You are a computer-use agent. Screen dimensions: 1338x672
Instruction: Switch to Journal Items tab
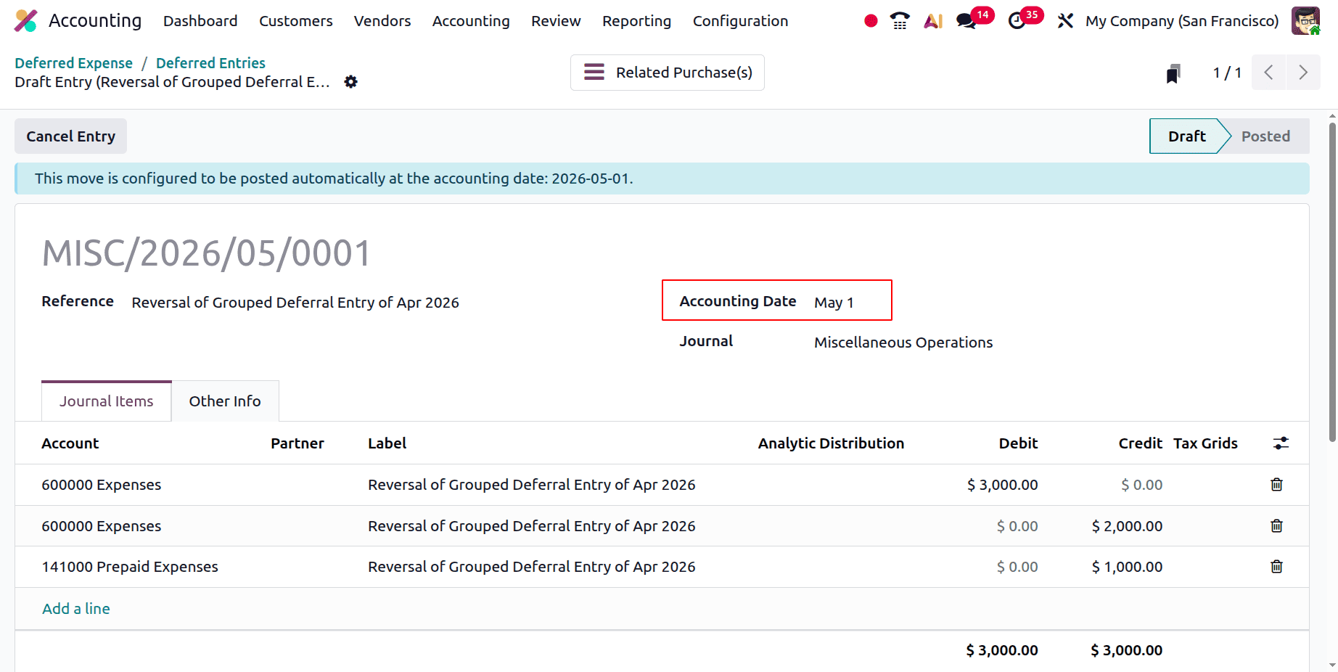tap(107, 401)
